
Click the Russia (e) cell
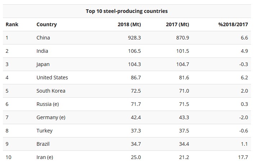point(47,104)
